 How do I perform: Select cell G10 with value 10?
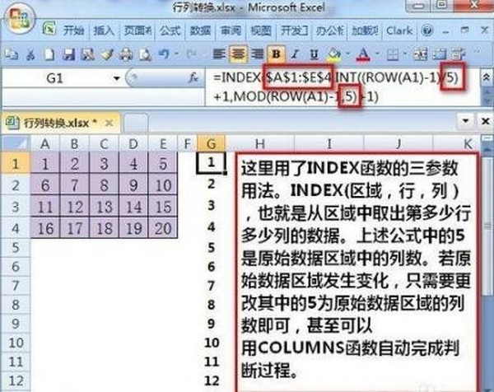point(211,343)
